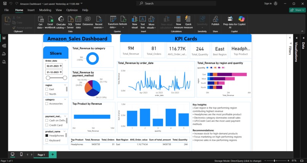
Task: Click the Order_date slider right handle
Action: pyautogui.click(x=65, y=78)
